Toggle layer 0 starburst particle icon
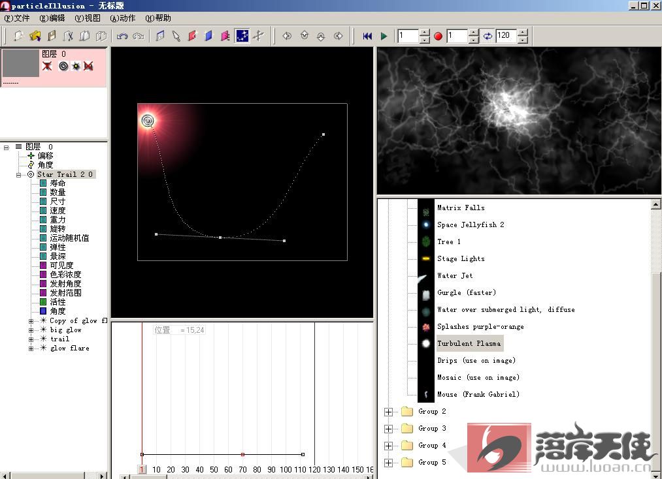This screenshot has height=479, width=662. click(x=76, y=66)
